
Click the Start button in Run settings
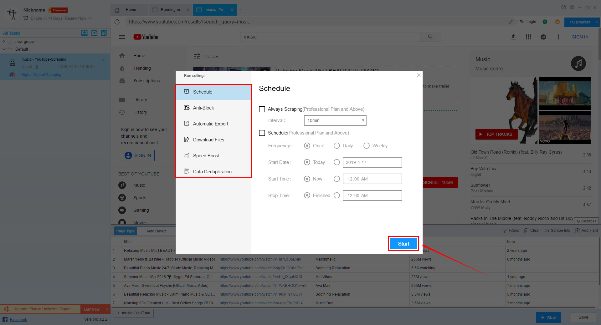point(403,244)
